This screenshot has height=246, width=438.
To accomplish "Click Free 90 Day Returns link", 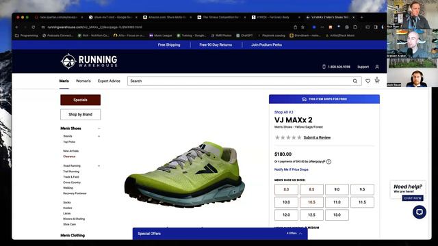I will (216, 45).
